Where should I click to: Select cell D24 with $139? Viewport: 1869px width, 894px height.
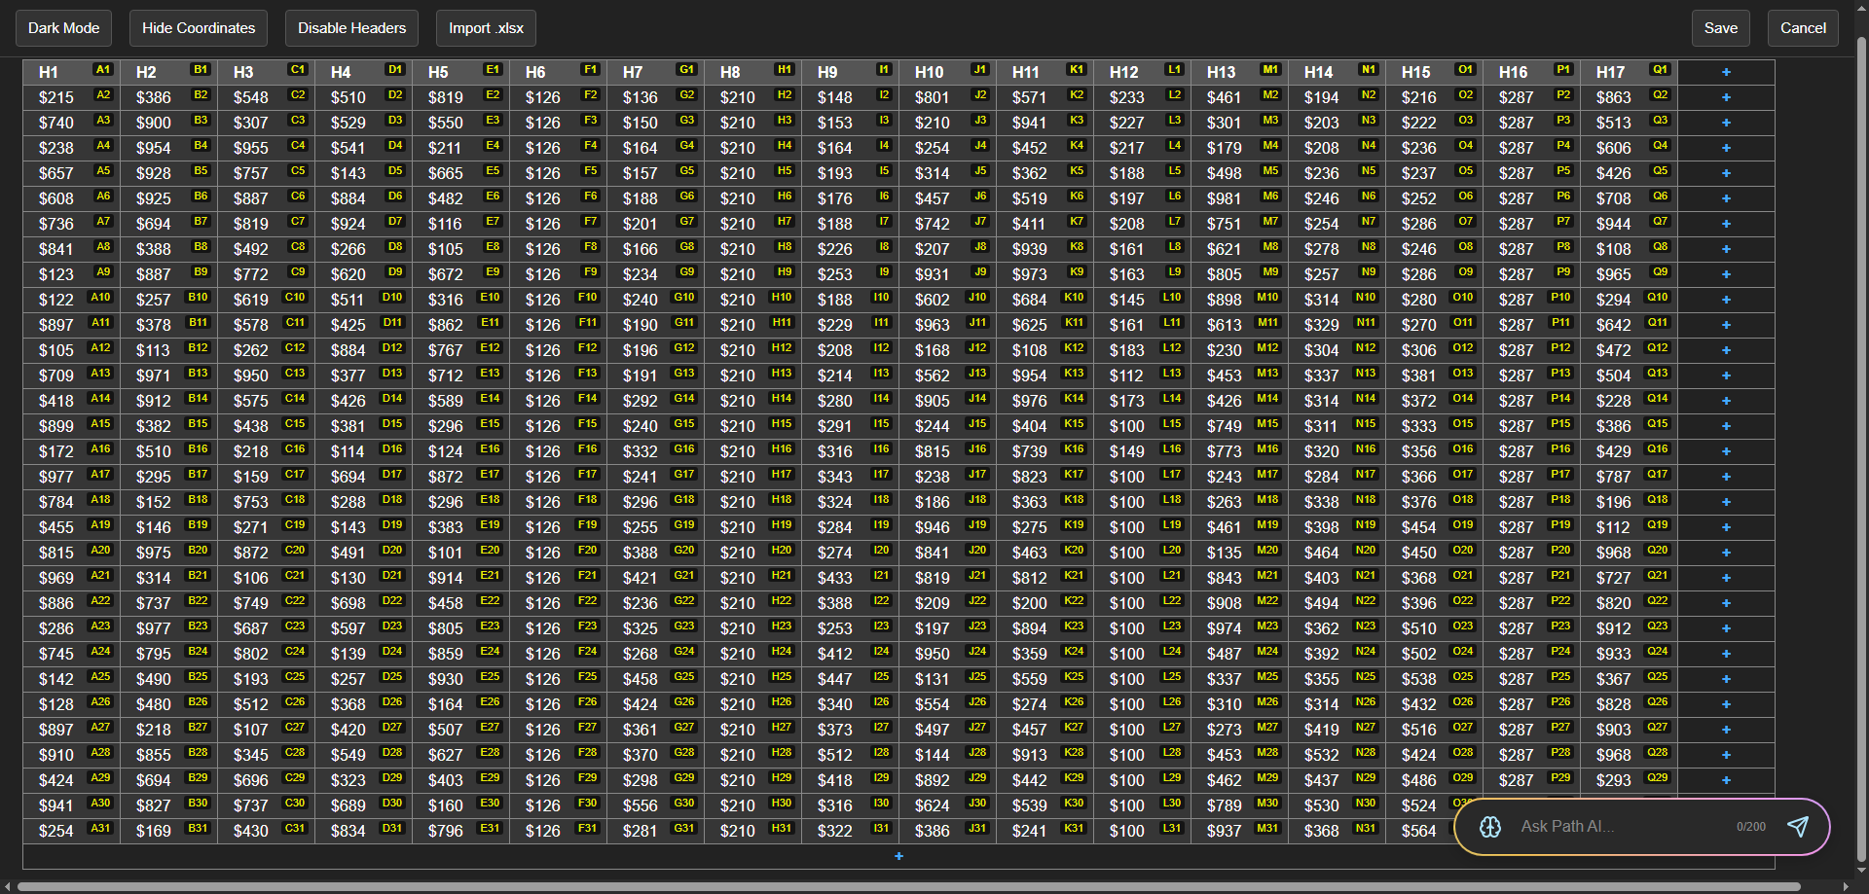coord(363,654)
